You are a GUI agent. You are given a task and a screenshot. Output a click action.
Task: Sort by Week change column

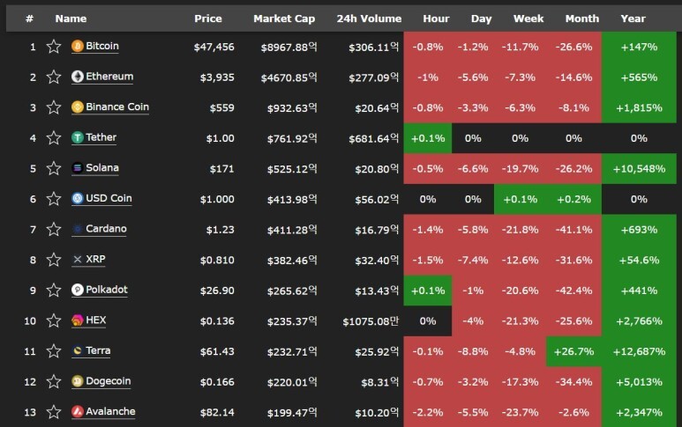point(528,18)
